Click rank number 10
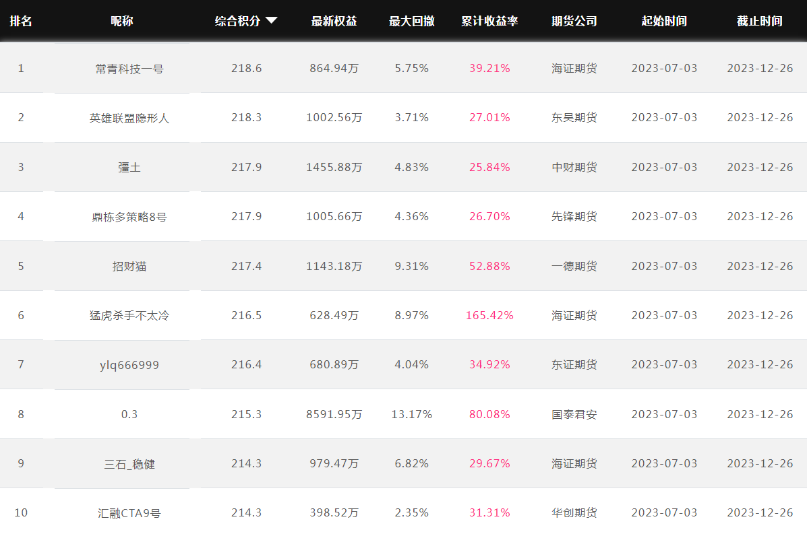Screen dimensions: 807x536 click(x=21, y=513)
